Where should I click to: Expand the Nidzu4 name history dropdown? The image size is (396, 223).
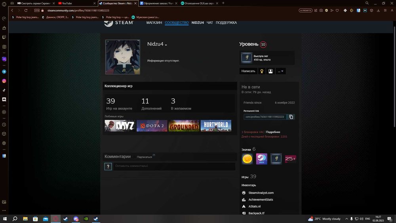click(x=166, y=45)
